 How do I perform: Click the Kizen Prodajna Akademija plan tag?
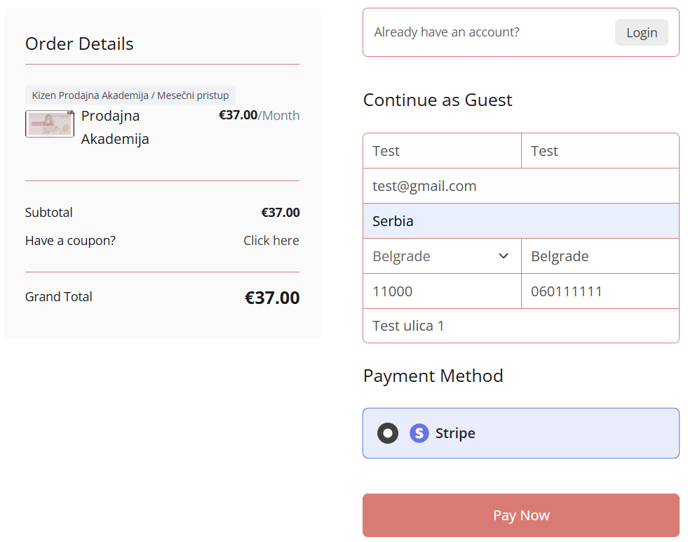[x=130, y=95]
